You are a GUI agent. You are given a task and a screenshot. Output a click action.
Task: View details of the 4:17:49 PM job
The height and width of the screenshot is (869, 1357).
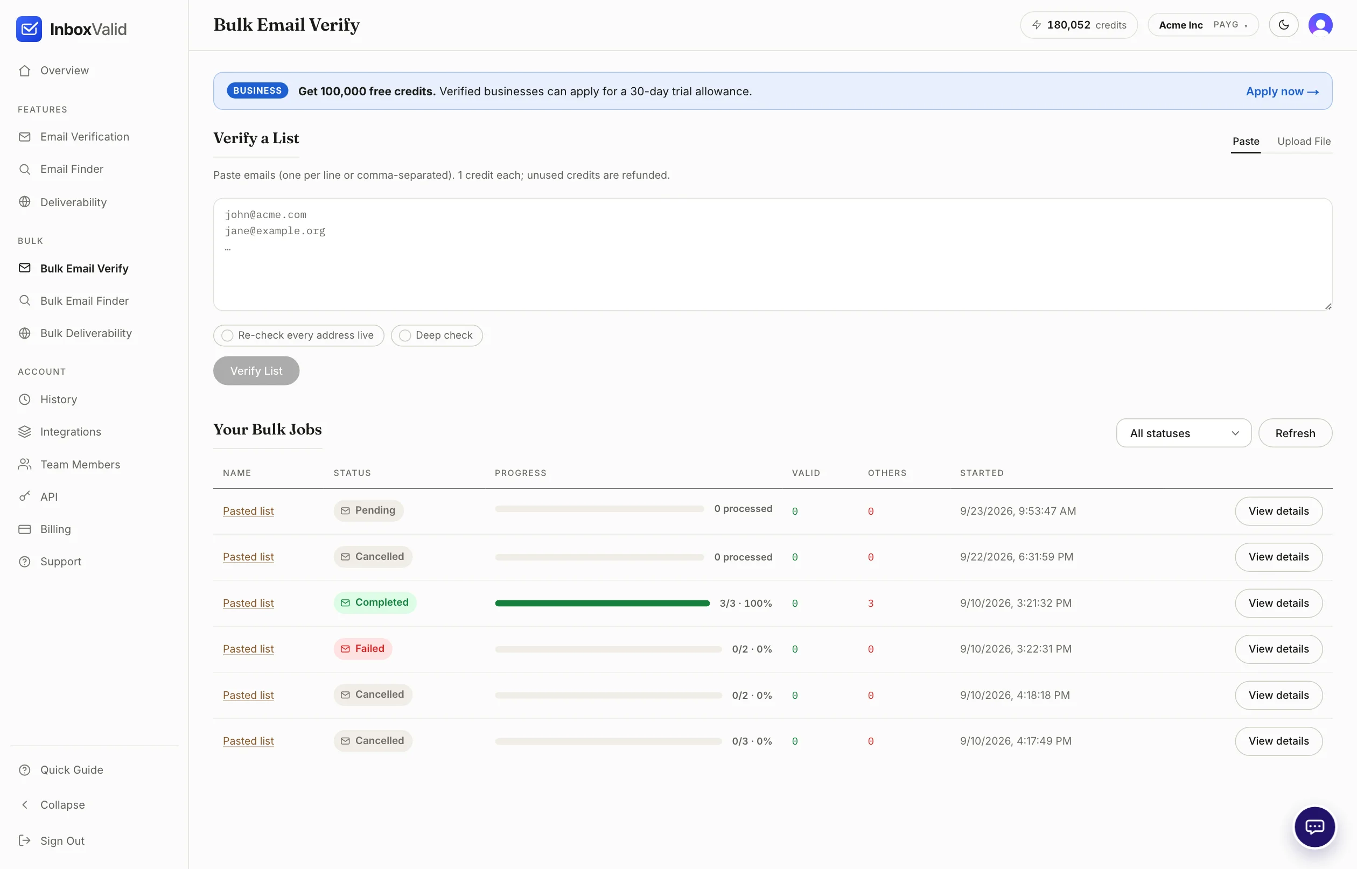click(x=1278, y=741)
